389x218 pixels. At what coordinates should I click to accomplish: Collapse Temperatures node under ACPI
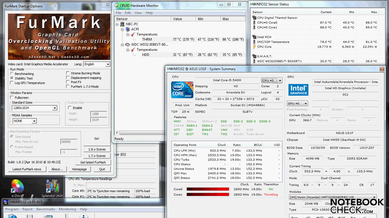tap(128, 34)
